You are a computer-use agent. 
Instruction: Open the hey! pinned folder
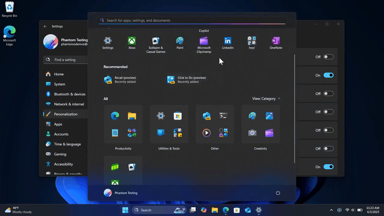252,43
